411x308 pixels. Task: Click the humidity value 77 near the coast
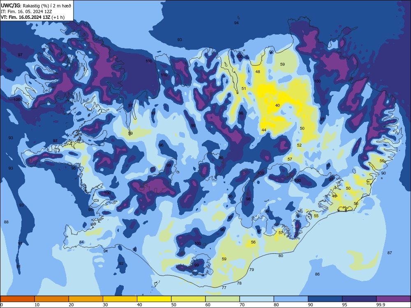click(224, 288)
